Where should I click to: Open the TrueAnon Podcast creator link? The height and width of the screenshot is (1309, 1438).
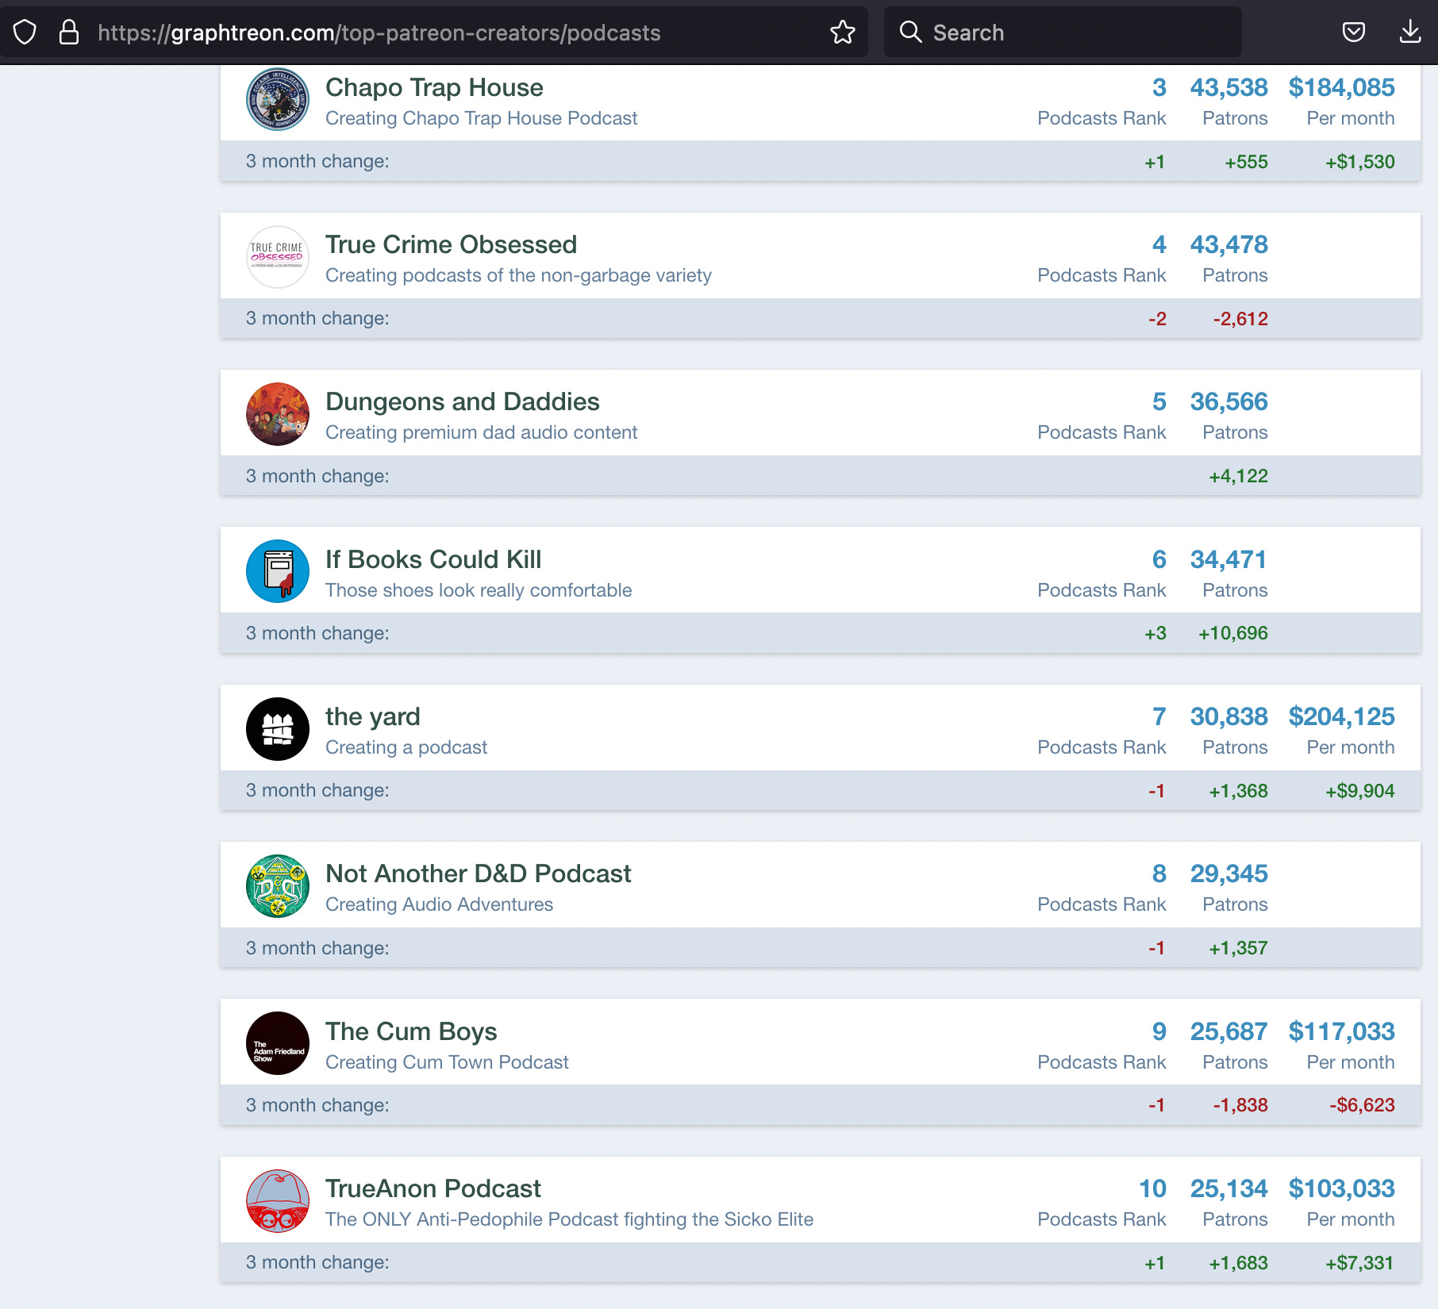click(433, 1188)
